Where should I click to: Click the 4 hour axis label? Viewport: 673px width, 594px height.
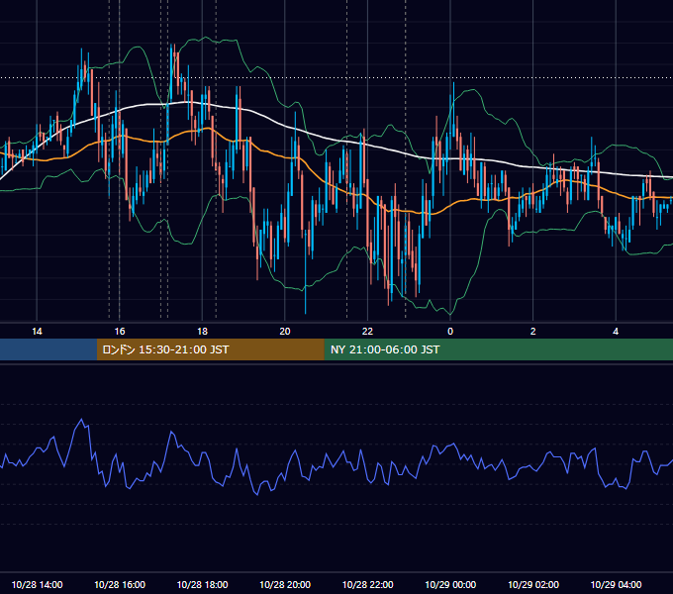[616, 332]
